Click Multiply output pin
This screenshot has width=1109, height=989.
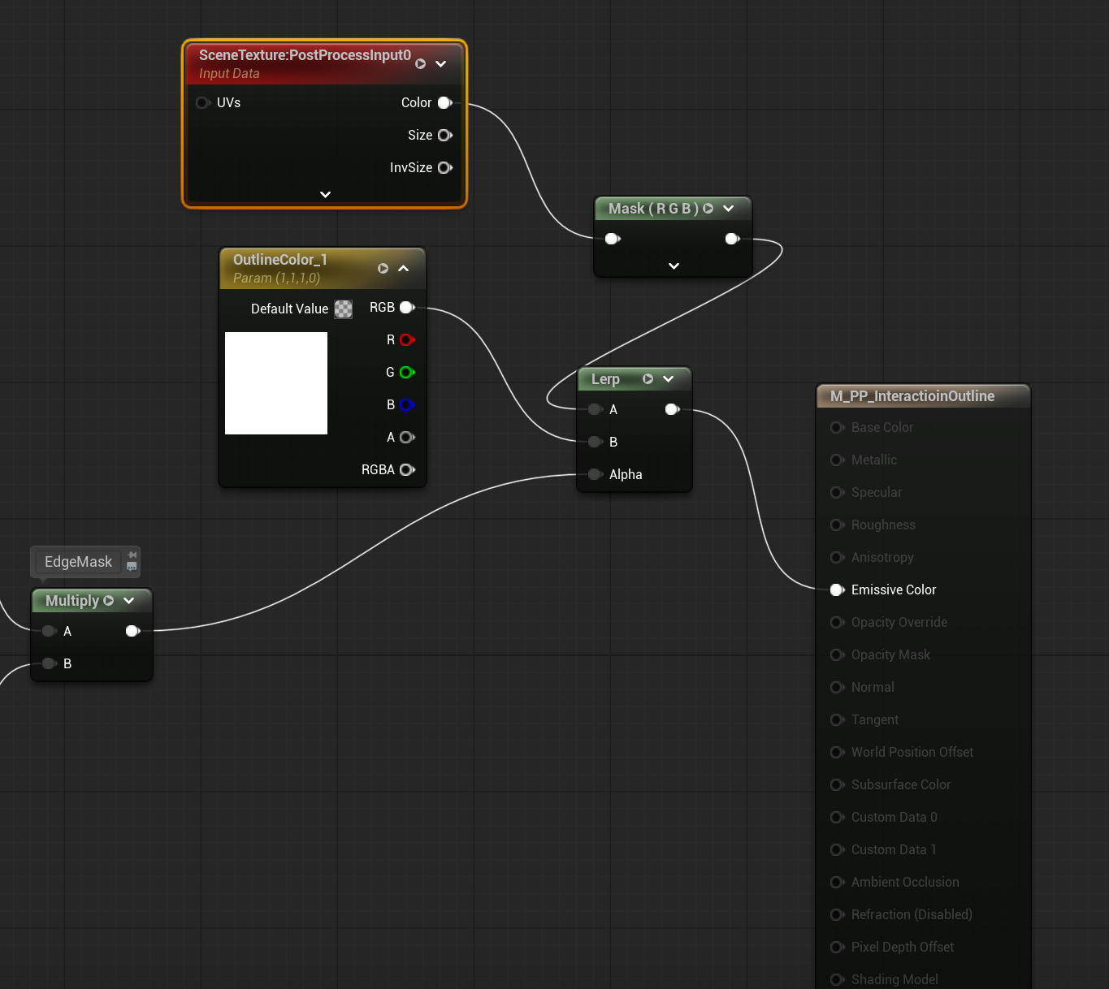(x=133, y=631)
